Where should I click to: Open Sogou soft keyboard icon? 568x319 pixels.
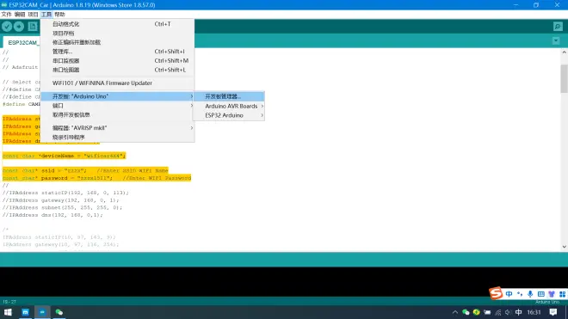(x=540, y=294)
